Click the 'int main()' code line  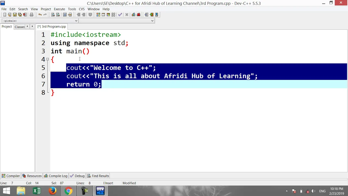point(70,51)
